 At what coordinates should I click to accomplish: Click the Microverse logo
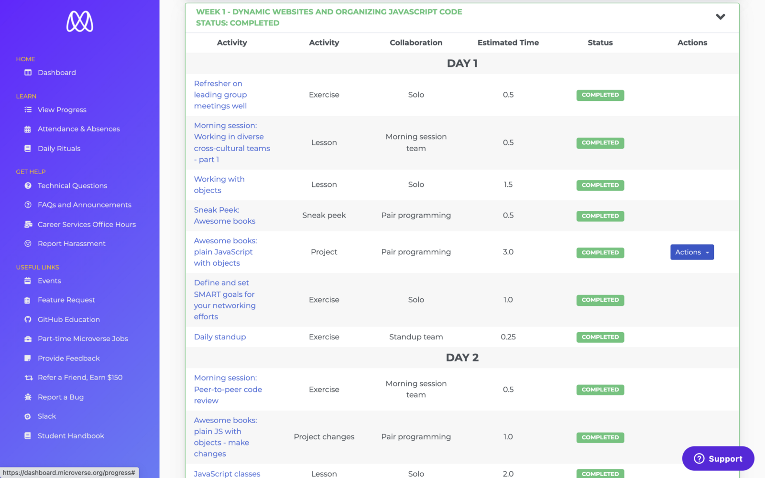pos(80,22)
